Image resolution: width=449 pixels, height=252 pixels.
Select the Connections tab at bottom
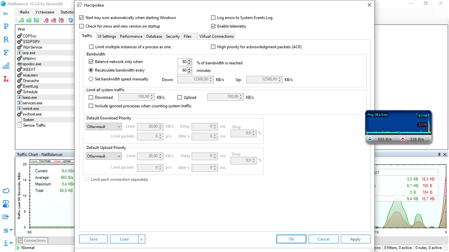click(32, 240)
